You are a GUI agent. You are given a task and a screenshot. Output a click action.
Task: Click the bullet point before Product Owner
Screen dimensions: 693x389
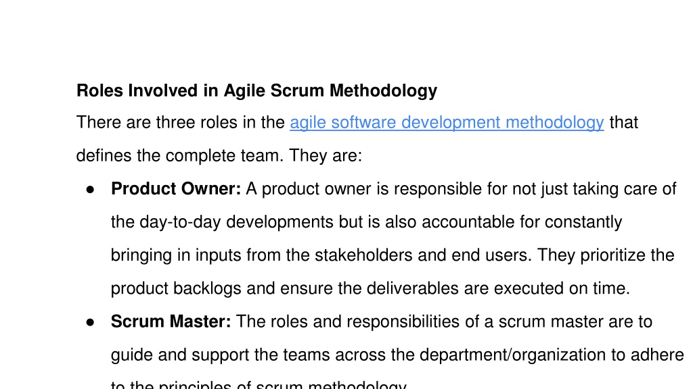(x=91, y=190)
